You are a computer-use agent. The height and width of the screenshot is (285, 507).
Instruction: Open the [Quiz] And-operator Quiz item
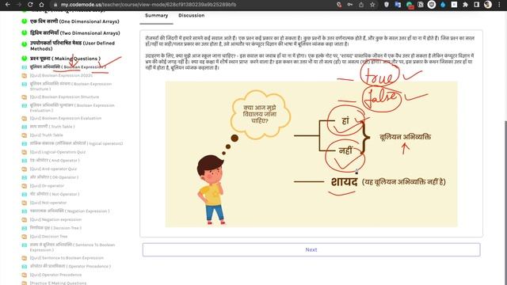coord(53,169)
